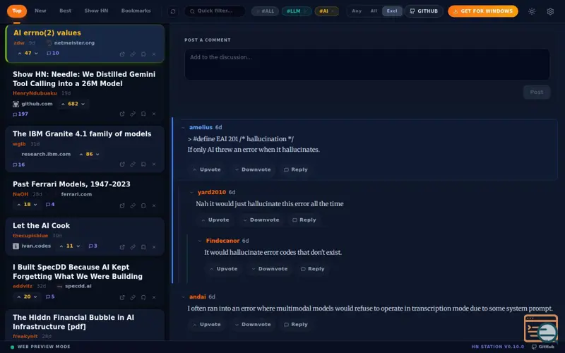Image resolution: width=565 pixels, height=353 pixels.
Task: Toggle light theme with sun icon
Action: 532,11
